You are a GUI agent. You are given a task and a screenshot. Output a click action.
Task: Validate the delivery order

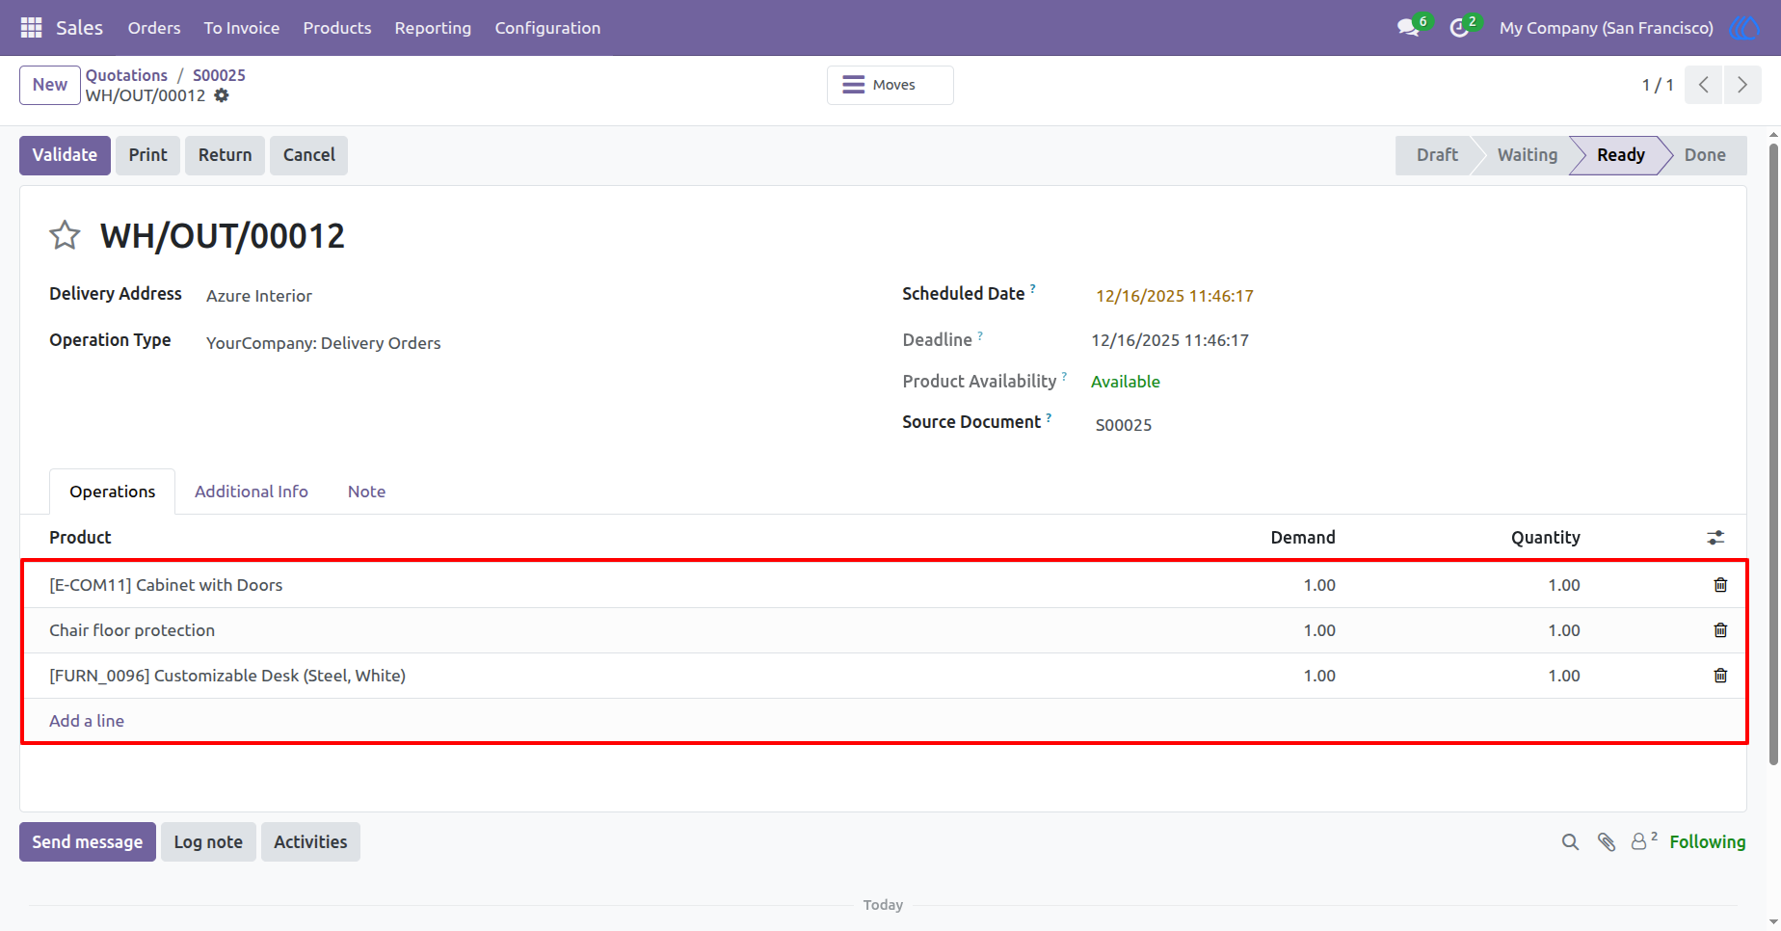(65, 155)
